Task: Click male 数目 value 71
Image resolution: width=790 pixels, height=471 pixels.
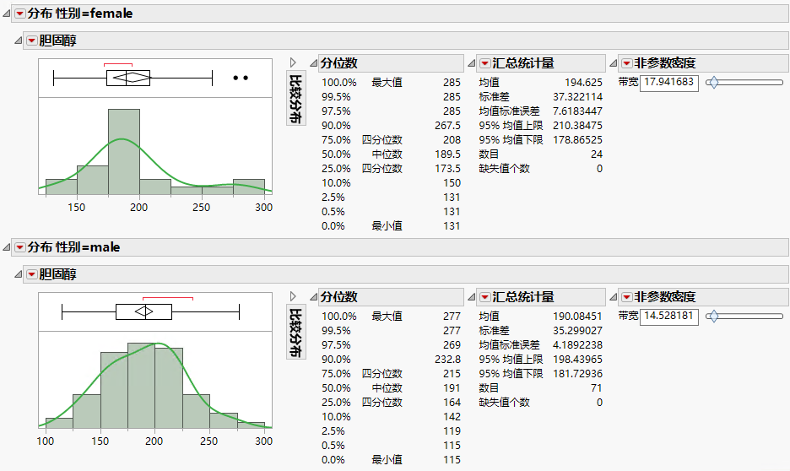Action: (597, 388)
